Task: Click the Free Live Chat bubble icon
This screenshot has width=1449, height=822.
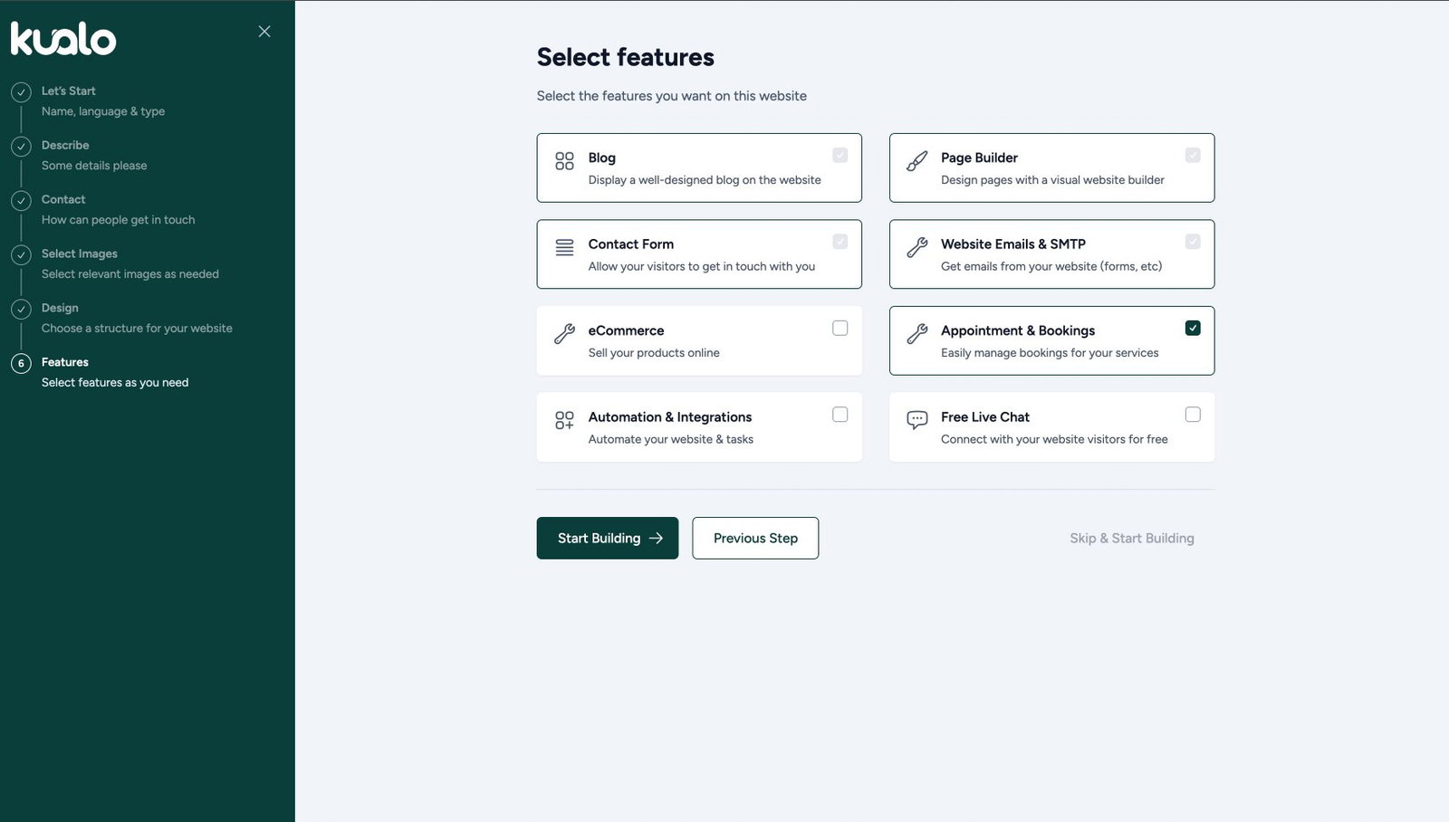Action: click(x=917, y=420)
